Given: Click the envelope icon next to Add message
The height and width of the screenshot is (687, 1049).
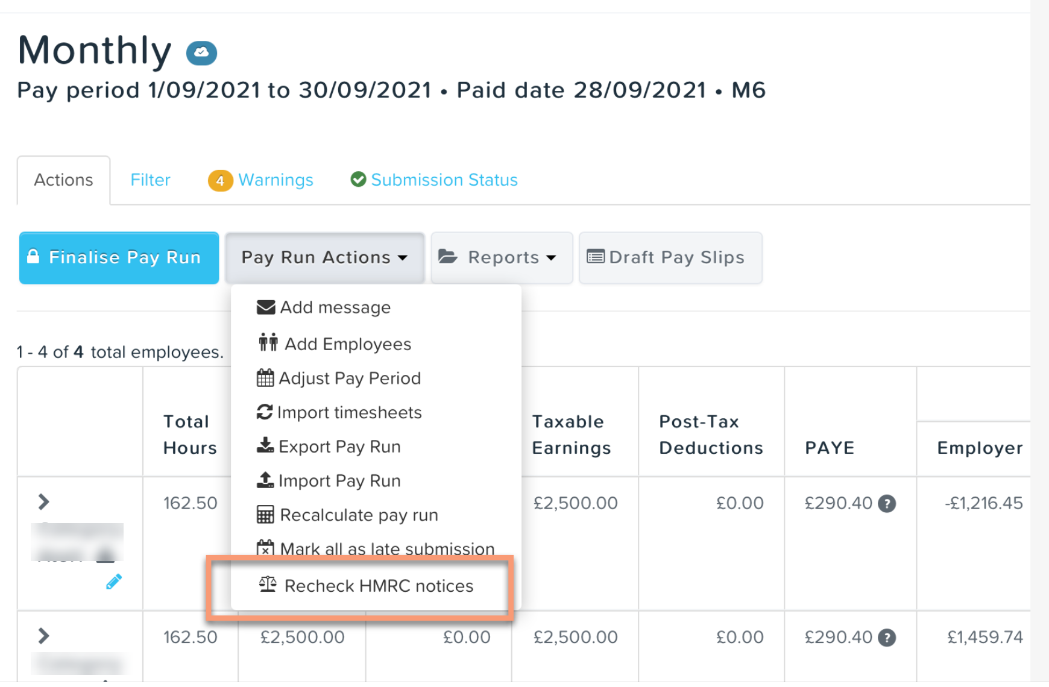Looking at the screenshot, I should pyautogui.click(x=266, y=307).
